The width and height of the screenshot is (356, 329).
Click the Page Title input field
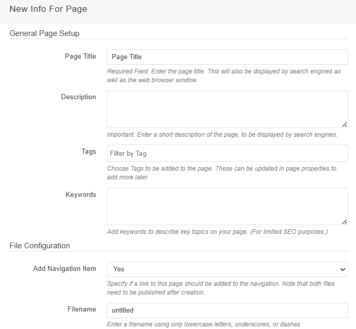227,57
